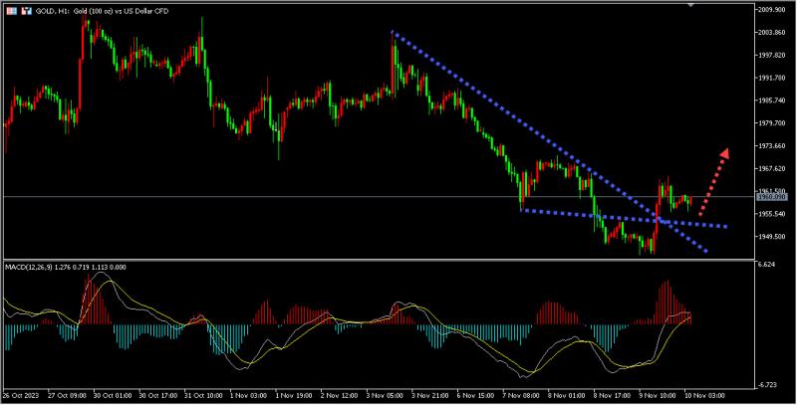Click the 10 Nov 03:00 time label
Image resolution: width=797 pixels, height=405 pixels.
click(x=704, y=395)
